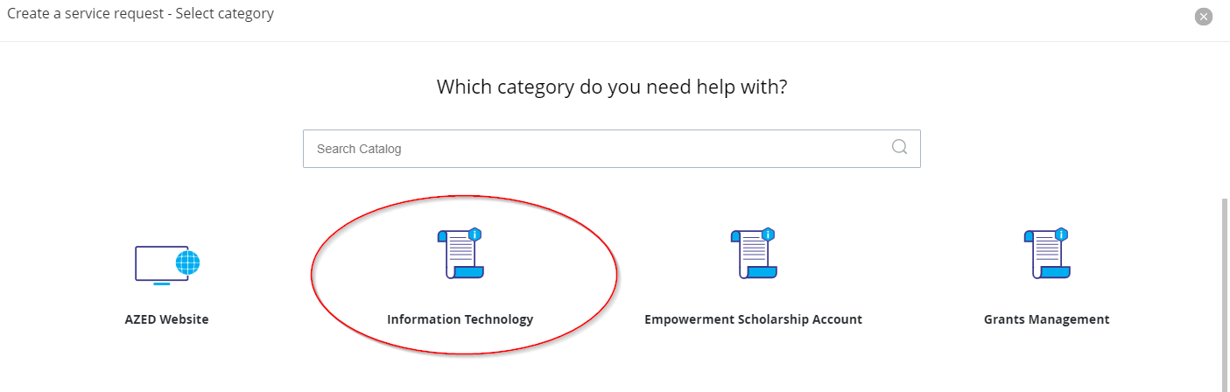Click the vertical scrollbar thumb on right
Image resolution: width=1230 pixels, height=392 pixels.
pyautogui.click(x=1226, y=294)
